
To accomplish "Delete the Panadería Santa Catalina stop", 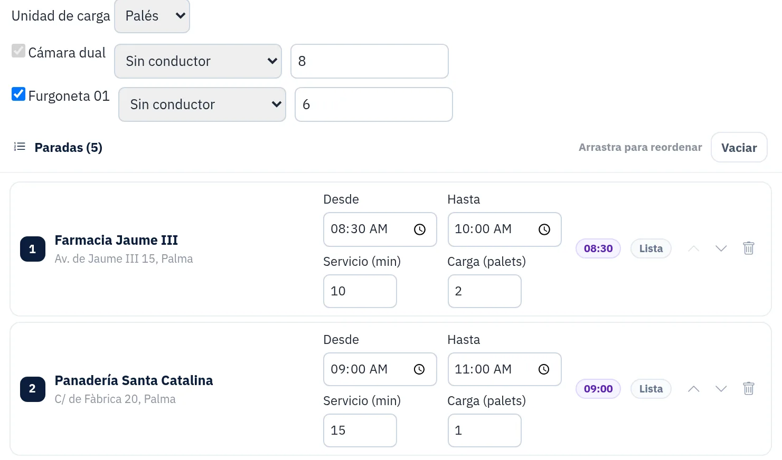I will tap(748, 389).
